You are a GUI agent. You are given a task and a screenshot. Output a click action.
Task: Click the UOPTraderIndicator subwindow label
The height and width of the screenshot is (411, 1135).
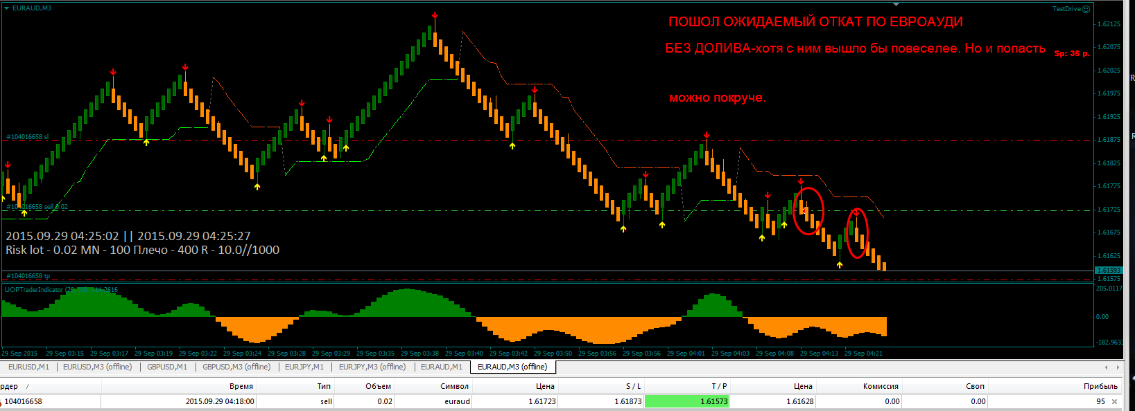click(61, 290)
